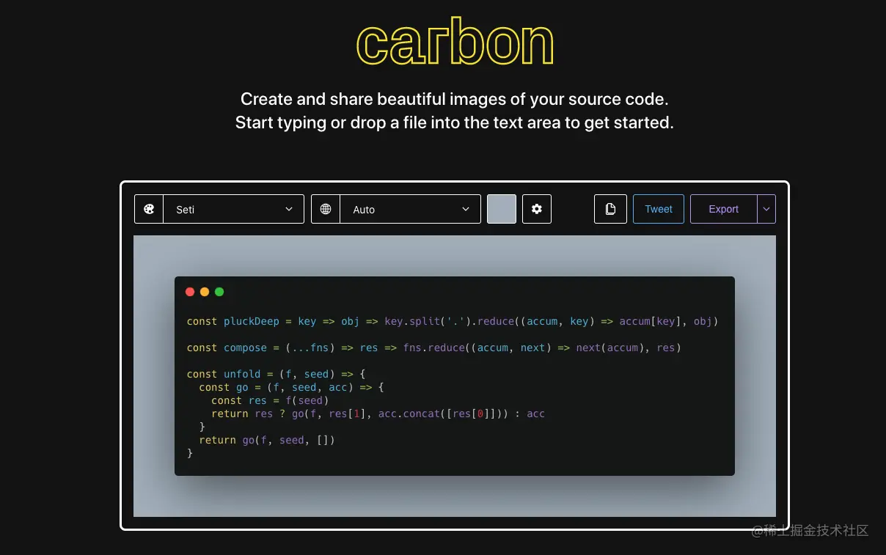Click the 'const go = (f, seed, acc)' line
The height and width of the screenshot is (555, 886).
click(291, 387)
